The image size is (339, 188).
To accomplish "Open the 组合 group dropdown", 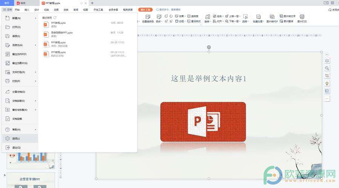I will (218, 16).
